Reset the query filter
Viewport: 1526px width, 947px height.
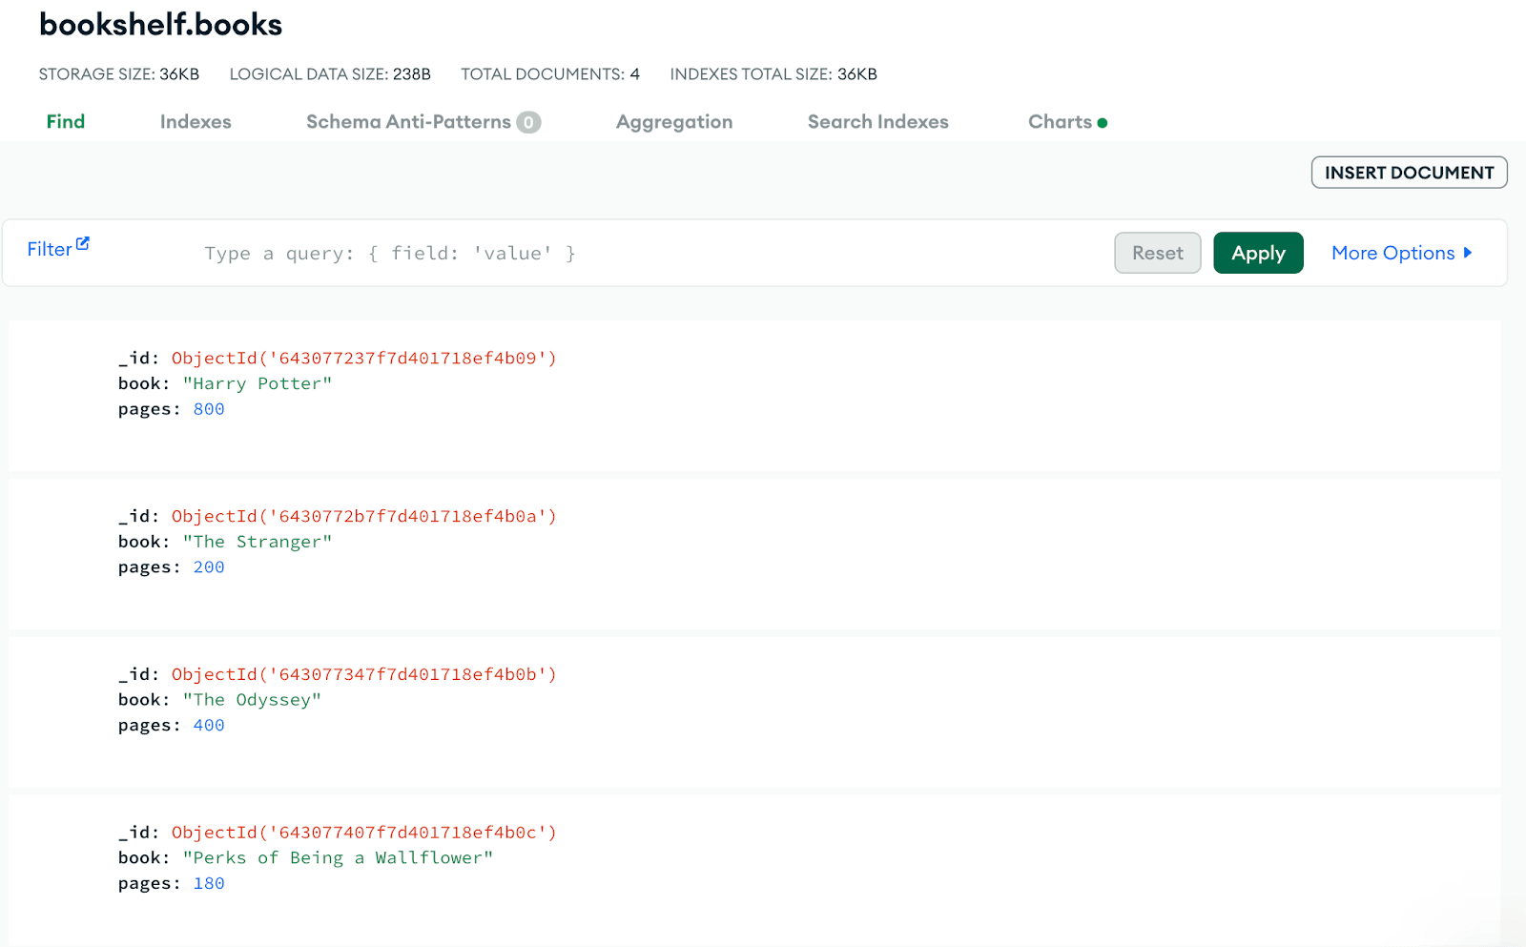pyautogui.click(x=1157, y=253)
